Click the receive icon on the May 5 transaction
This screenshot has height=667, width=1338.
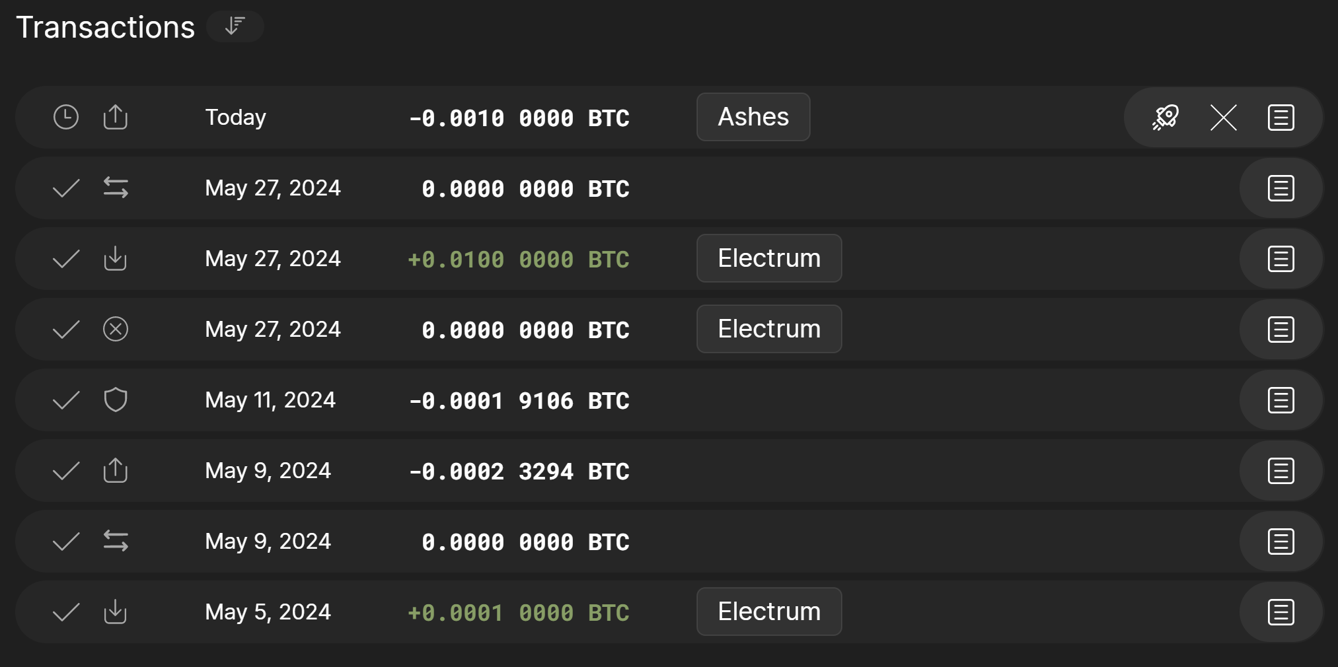click(x=116, y=612)
